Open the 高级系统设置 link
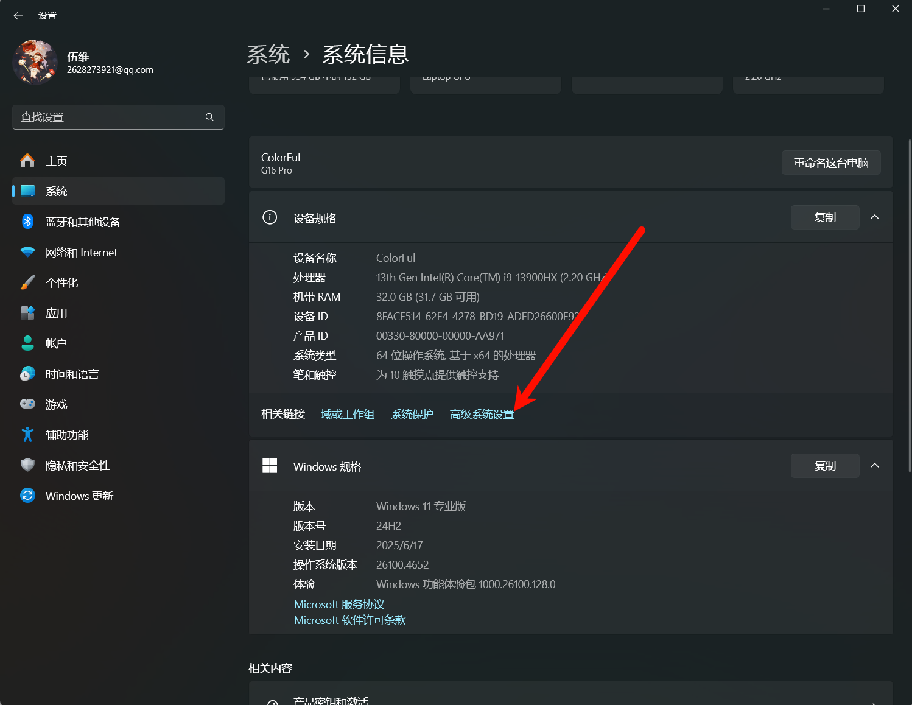Screen dimensions: 912x705 click(482, 415)
